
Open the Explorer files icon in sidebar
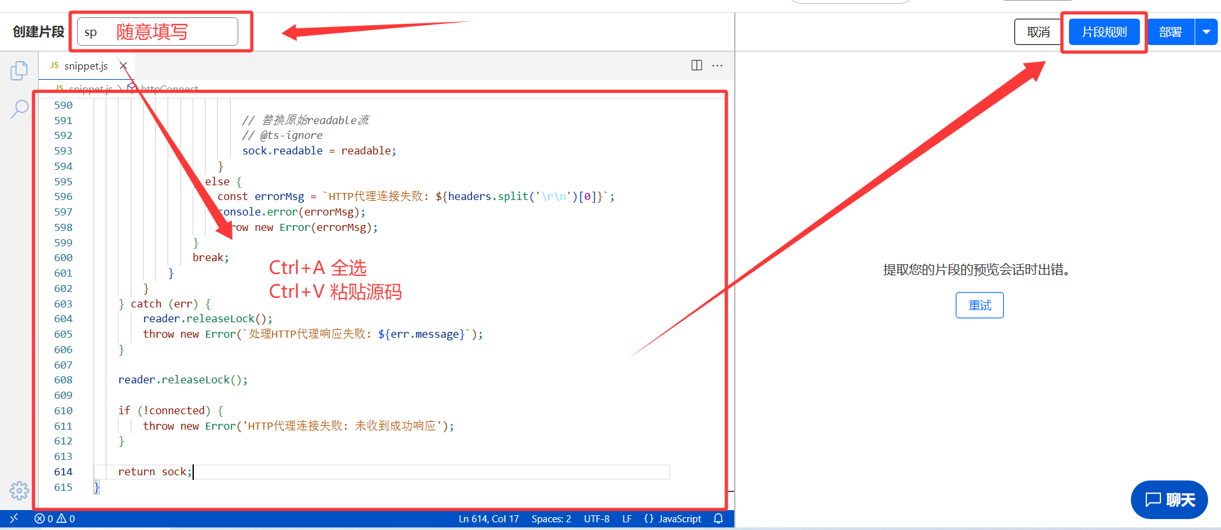point(19,71)
